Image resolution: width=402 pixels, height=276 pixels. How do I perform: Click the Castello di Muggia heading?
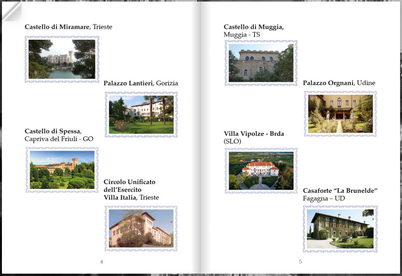pos(254,27)
